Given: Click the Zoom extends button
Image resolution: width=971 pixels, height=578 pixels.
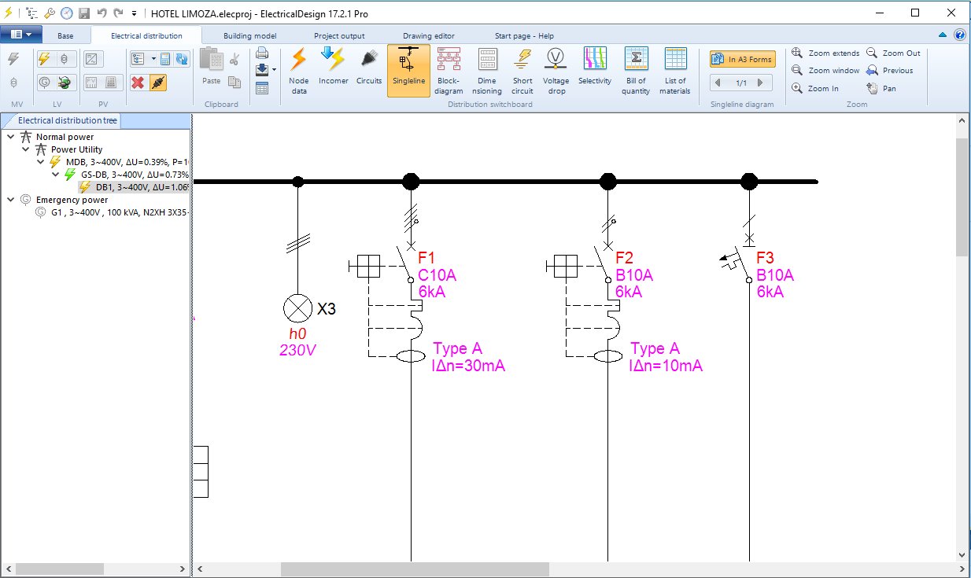Looking at the screenshot, I should (825, 53).
